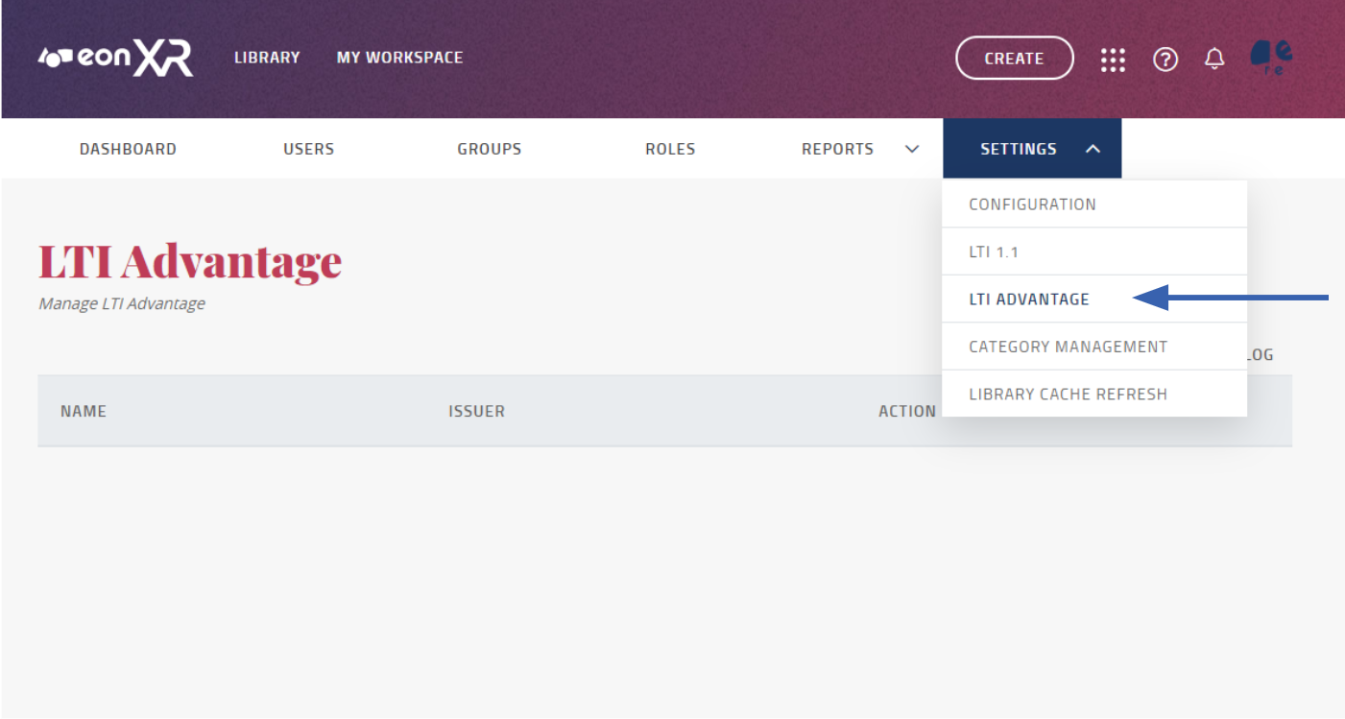Select LTI ADVANTAGE menu item

coord(1094,299)
